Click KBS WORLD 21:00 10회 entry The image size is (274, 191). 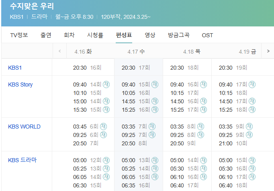[x=233, y=143]
